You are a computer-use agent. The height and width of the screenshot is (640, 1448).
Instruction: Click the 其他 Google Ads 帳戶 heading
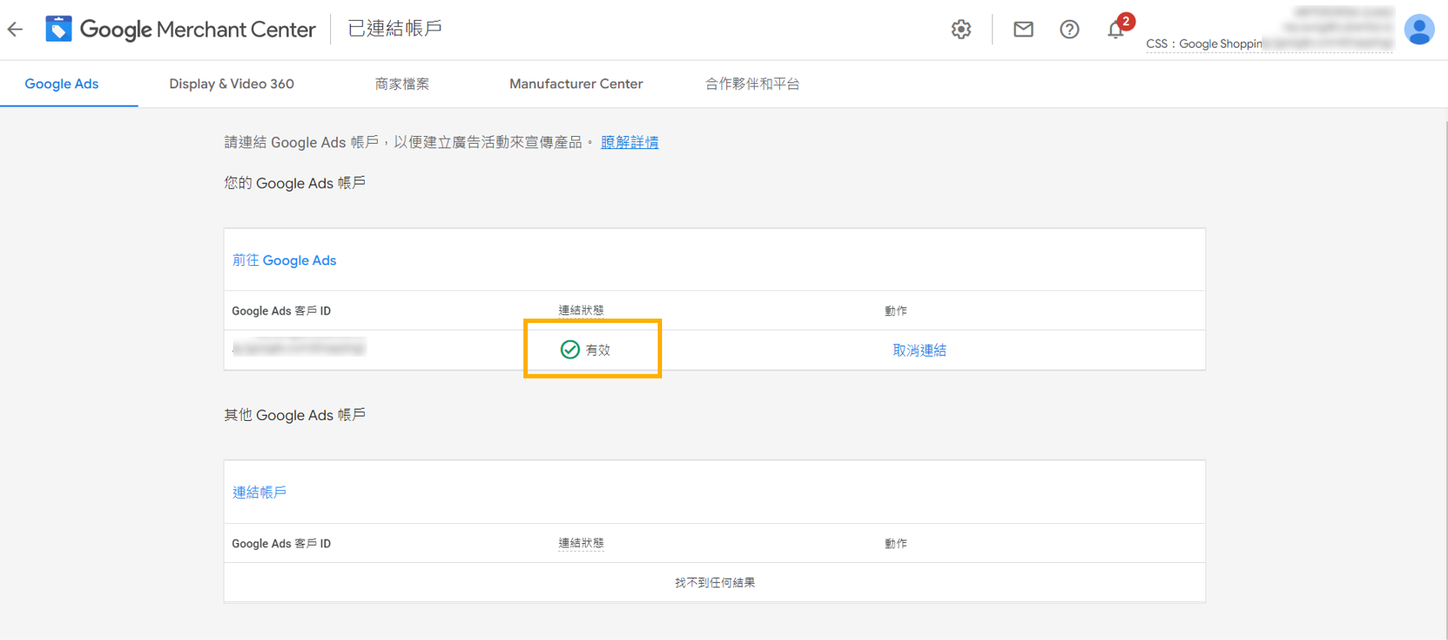pyautogui.click(x=295, y=415)
